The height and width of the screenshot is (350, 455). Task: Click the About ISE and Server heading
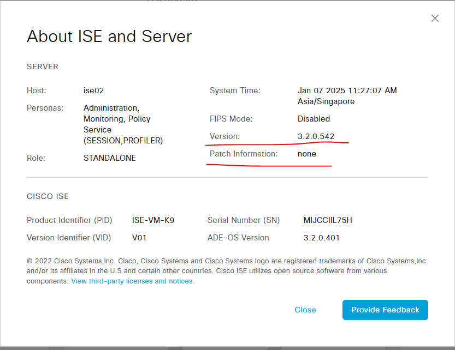click(109, 36)
